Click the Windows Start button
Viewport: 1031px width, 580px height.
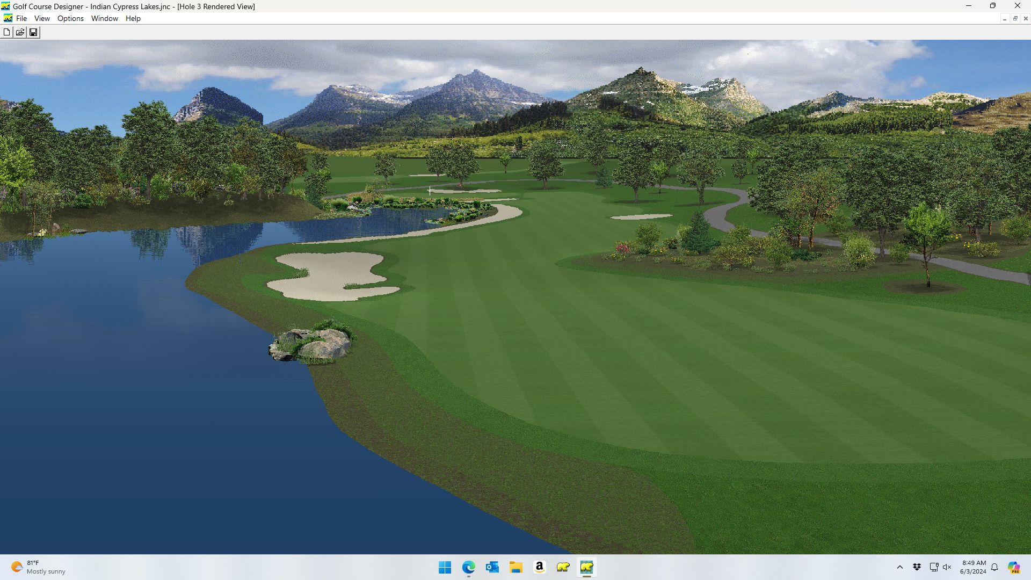point(445,567)
